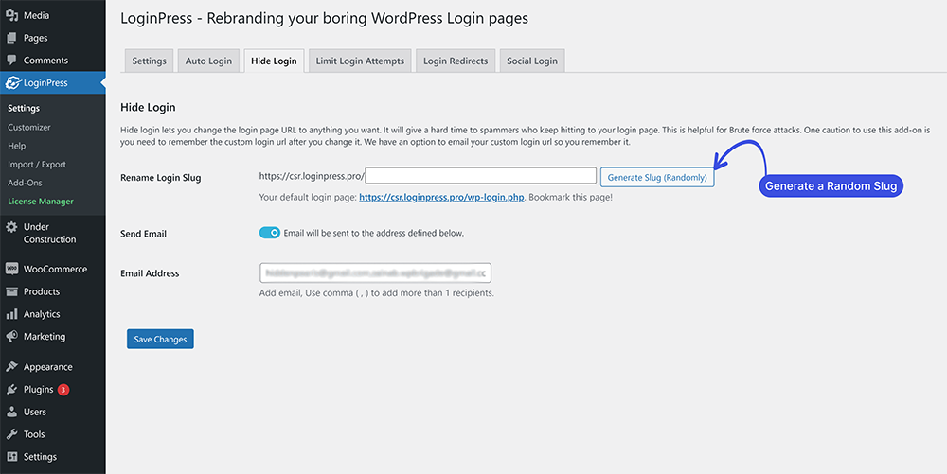Screen dimensions: 947x474
Task: Open the License Manager submenu item
Action: pos(41,202)
